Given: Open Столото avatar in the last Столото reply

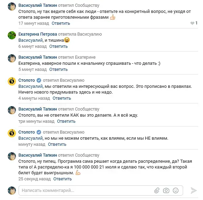Looking at the screenshot, I should 12,133.
